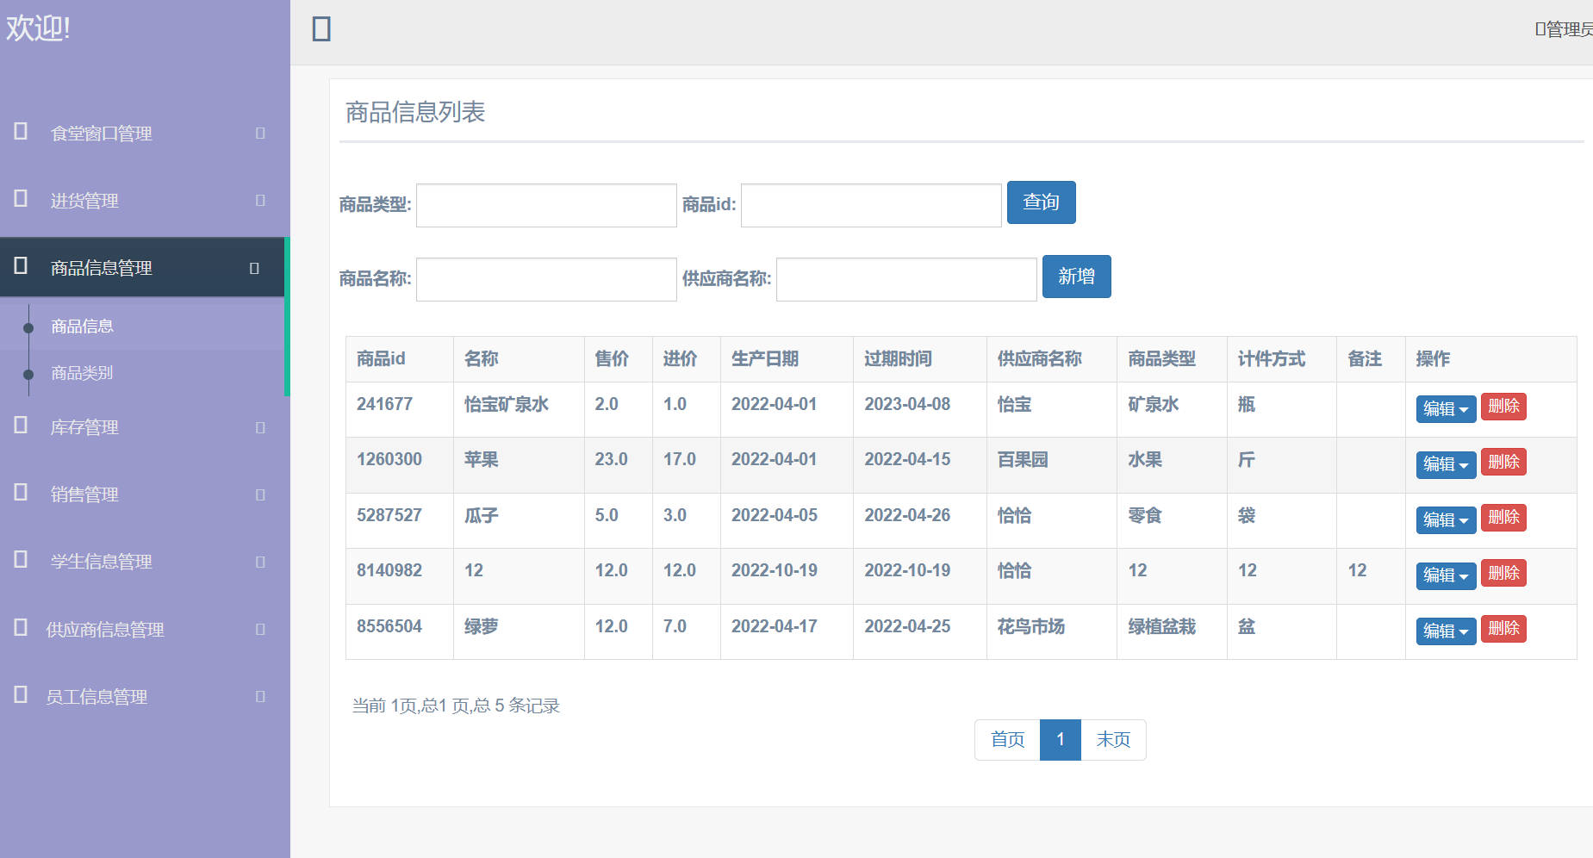The width and height of the screenshot is (1593, 858).
Task: Click the 商品信息管理 sidebar icon
Action: [x=19, y=267]
